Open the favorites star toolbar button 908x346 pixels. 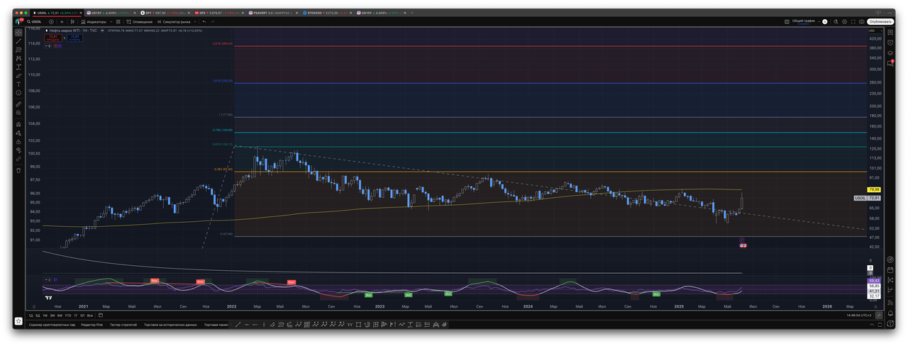click(x=18, y=321)
